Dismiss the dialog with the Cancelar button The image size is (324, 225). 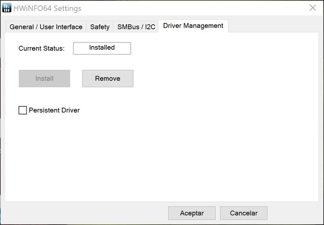(244, 213)
